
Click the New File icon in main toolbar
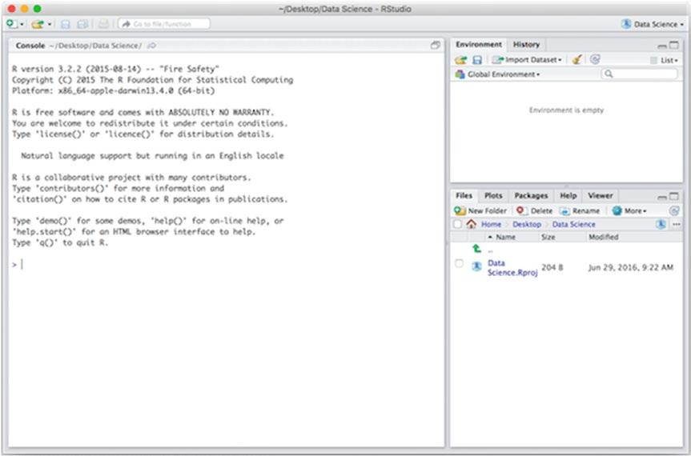[x=12, y=24]
